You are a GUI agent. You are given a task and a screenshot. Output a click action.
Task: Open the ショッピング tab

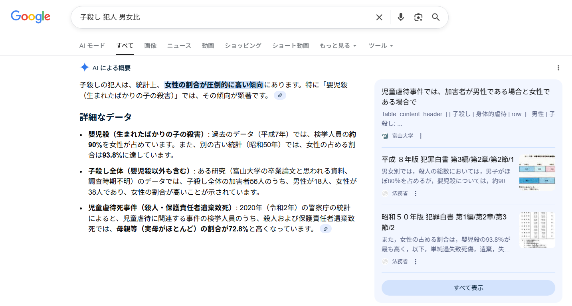[x=243, y=45]
